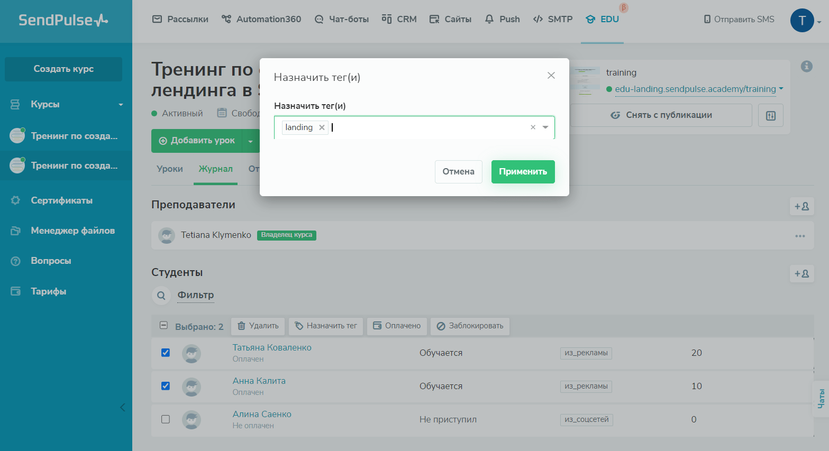Select Алина Саенко's checkbox
The height and width of the screenshot is (451, 829).
click(166, 419)
